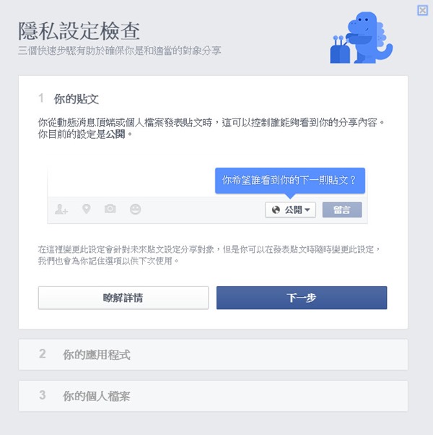Close the privacy checkup dialog
This screenshot has height=435, width=433.
click(422, 11)
